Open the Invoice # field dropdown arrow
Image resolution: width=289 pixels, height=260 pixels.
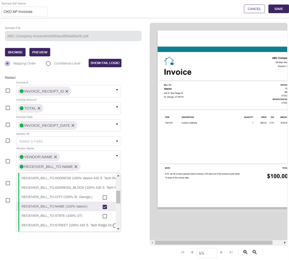click(x=117, y=90)
